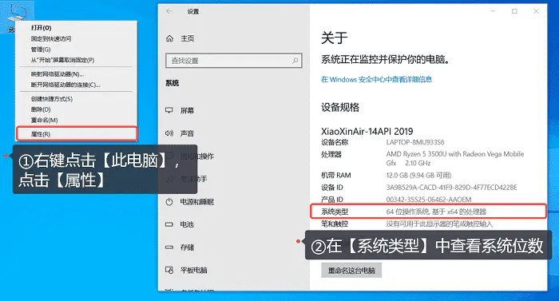Click the XiaoXinAir-14API 2019 model heading
Image resolution: width=559 pixels, height=301 pixels.
367,131
